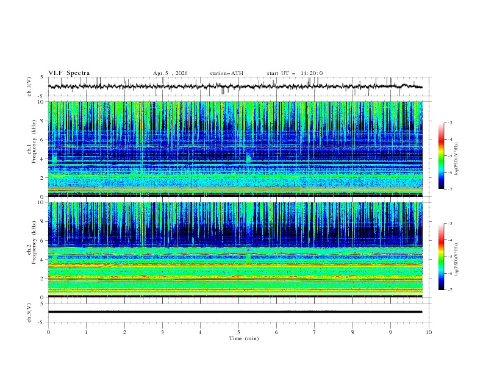
Task: Click the "-5" tick of ch.3(V) axis
Action: 41,322
